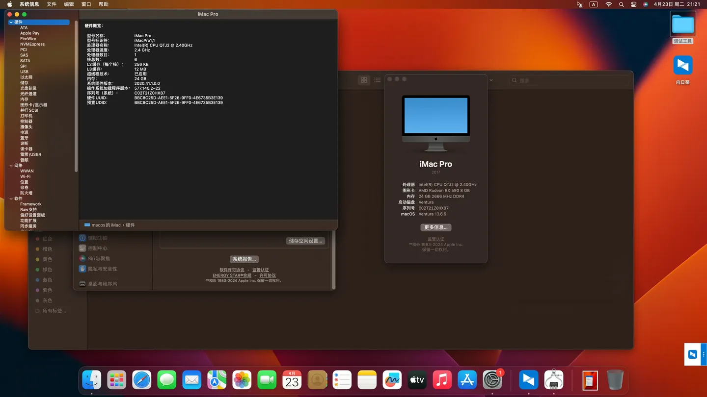Image resolution: width=707 pixels, height=397 pixels.
Task: Collapse the 硬件 section in the sidebar
Action: (x=11, y=22)
